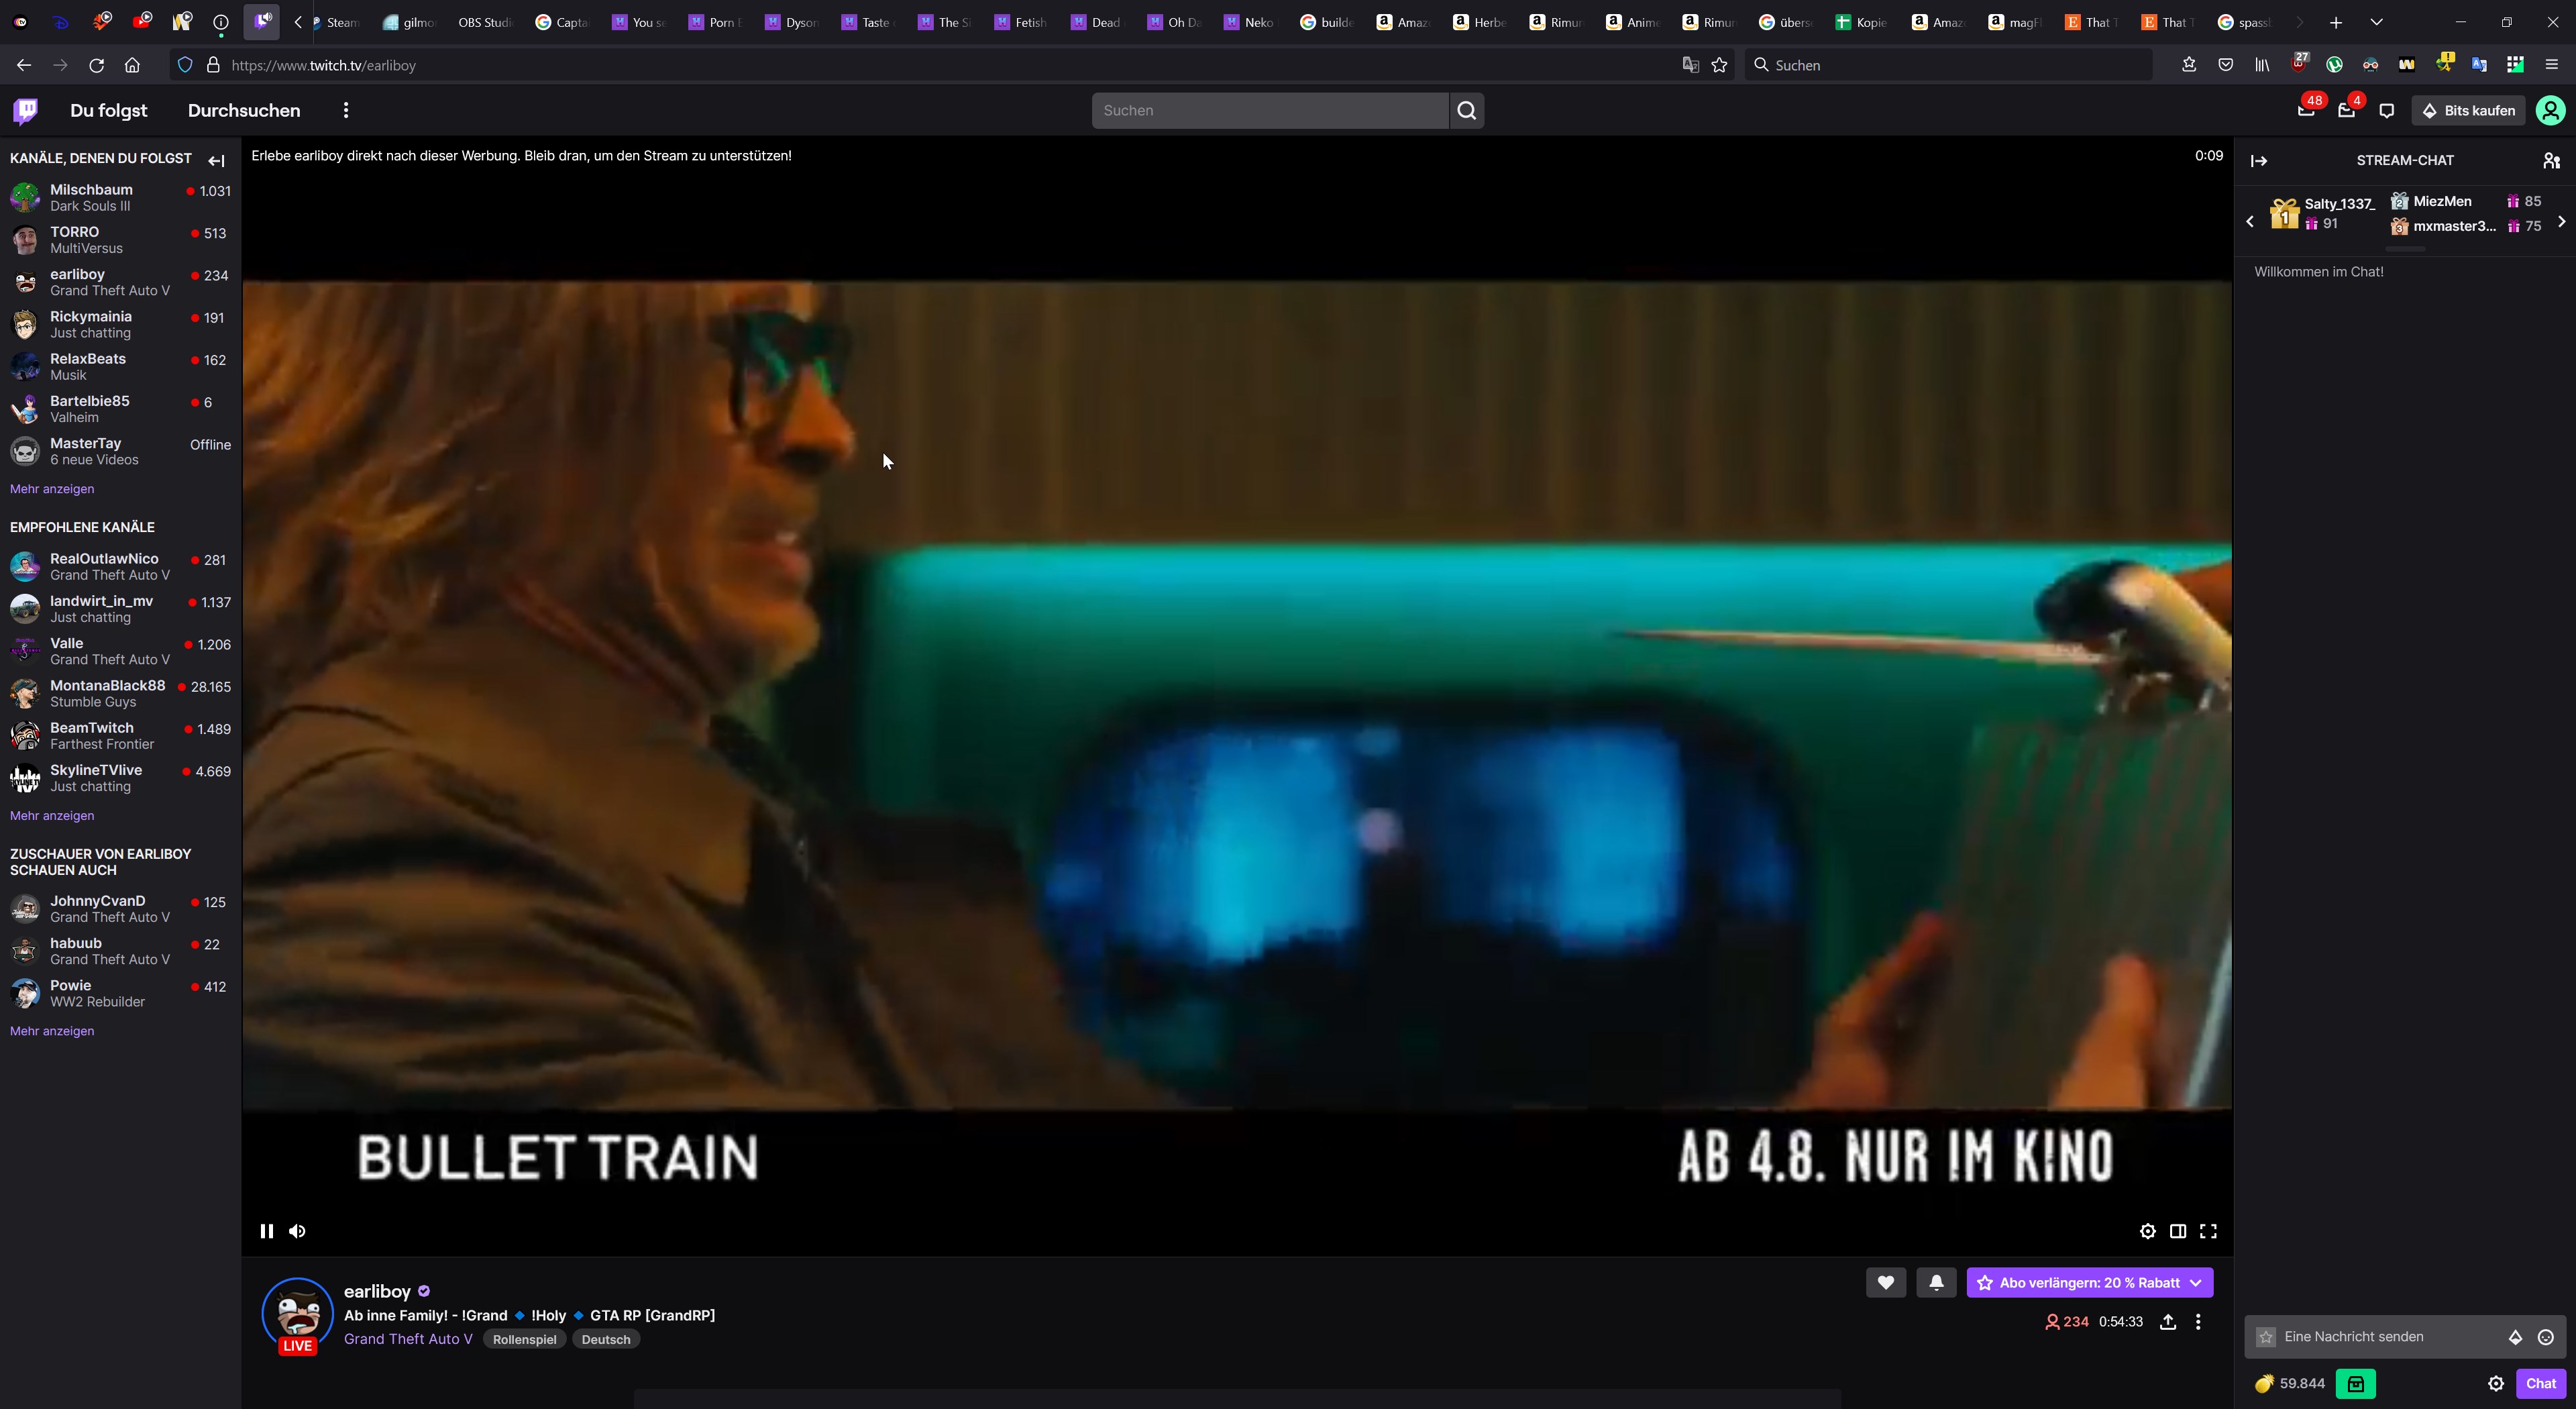Expand the Abo verlängern 20 % Rabatt dropdown
The height and width of the screenshot is (1409, 2576).
pyautogui.click(x=2196, y=1283)
